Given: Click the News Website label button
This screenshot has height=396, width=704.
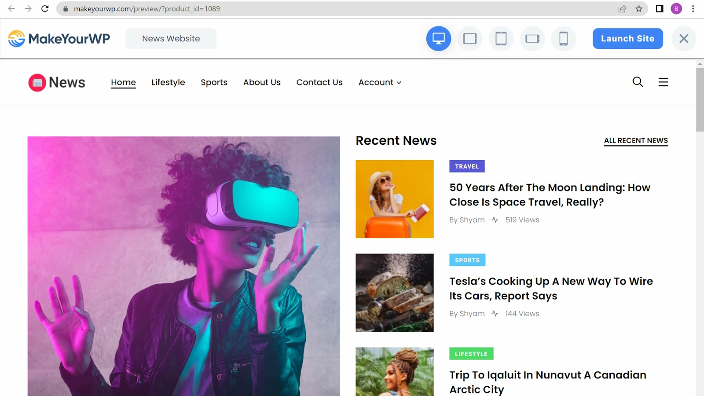Looking at the screenshot, I should [x=171, y=39].
